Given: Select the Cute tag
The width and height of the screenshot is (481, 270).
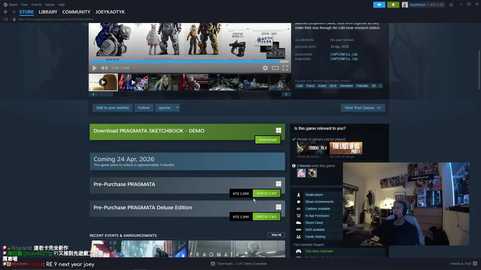Looking at the screenshot, I should pyautogui.click(x=299, y=86).
